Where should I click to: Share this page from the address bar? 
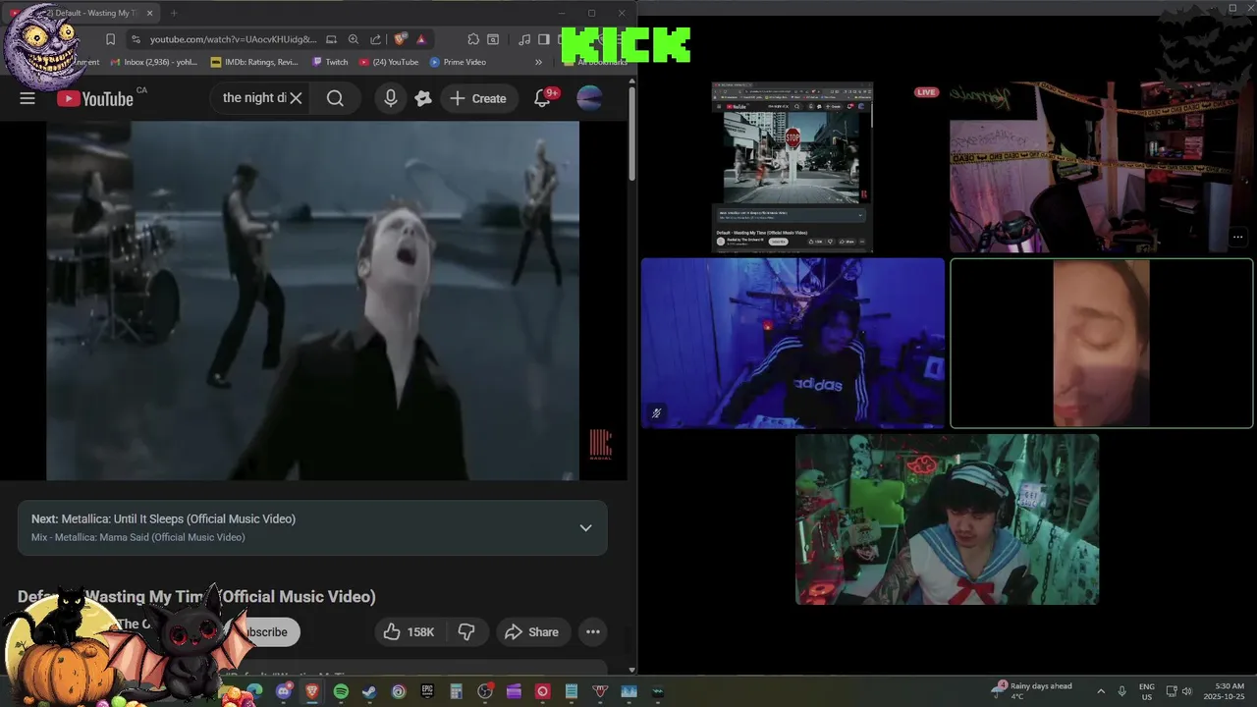tap(375, 39)
